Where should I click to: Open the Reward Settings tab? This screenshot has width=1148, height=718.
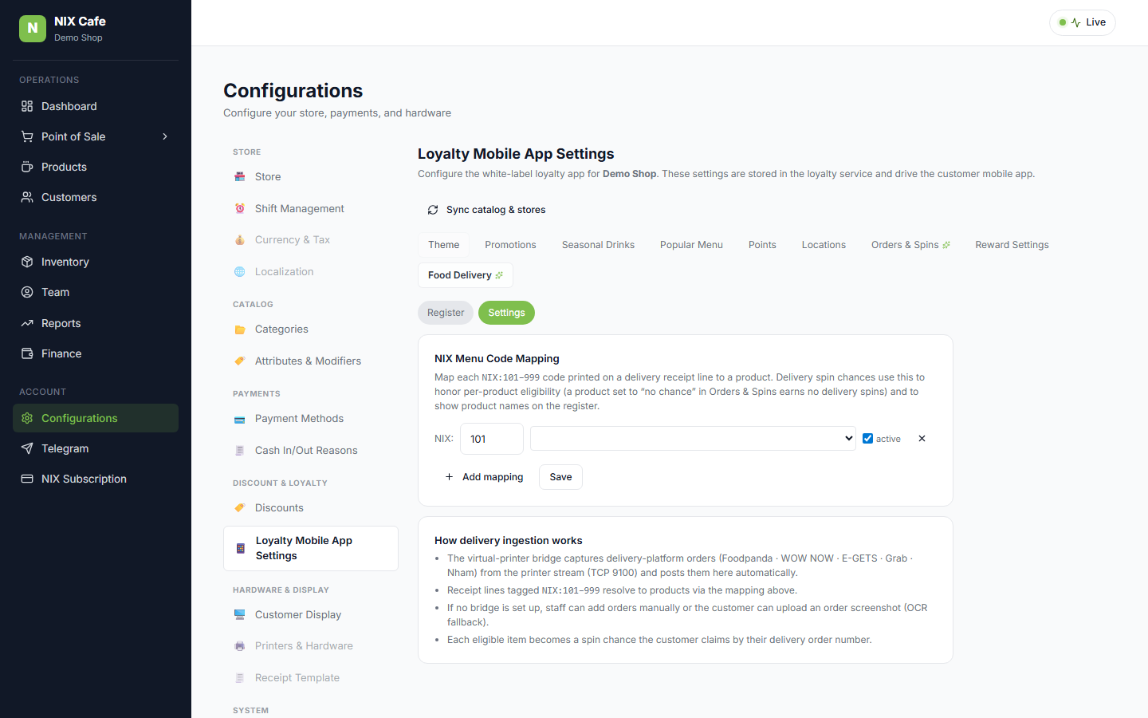click(x=1012, y=245)
